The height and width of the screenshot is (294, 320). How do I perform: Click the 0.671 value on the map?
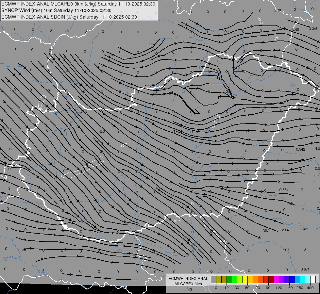[x=305, y=269]
